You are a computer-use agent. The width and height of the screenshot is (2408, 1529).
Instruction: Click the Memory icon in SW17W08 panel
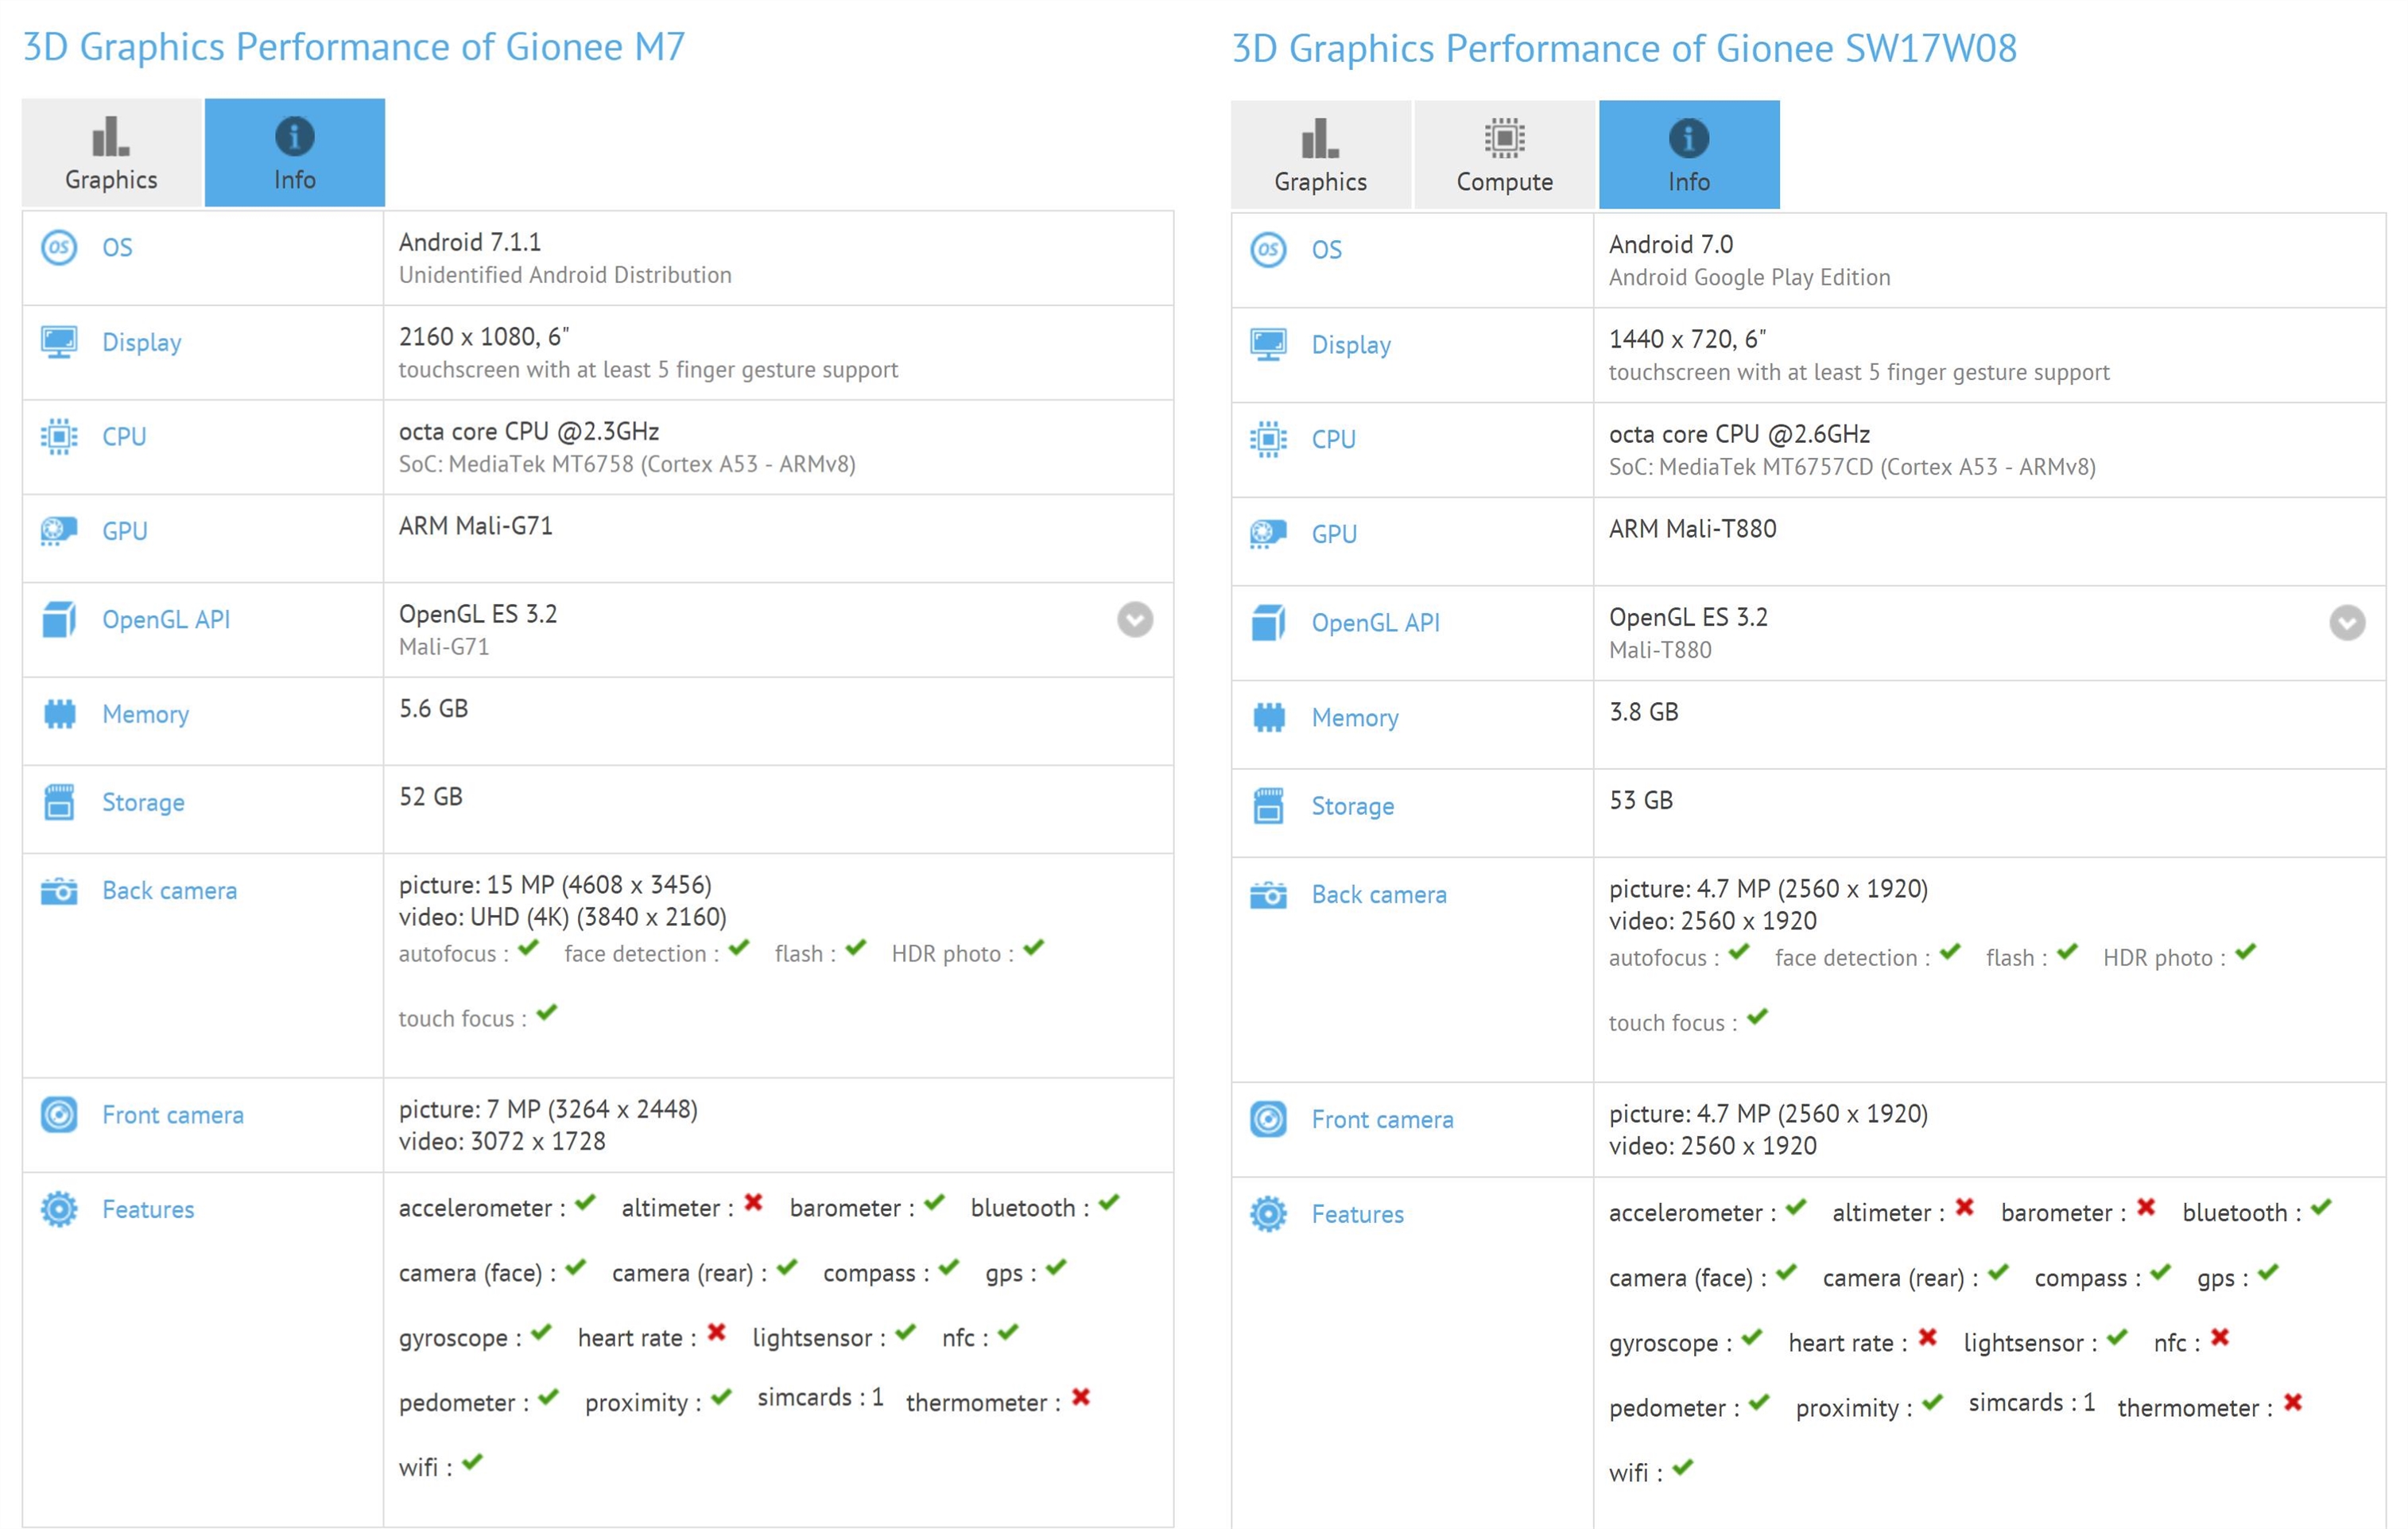[1269, 717]
